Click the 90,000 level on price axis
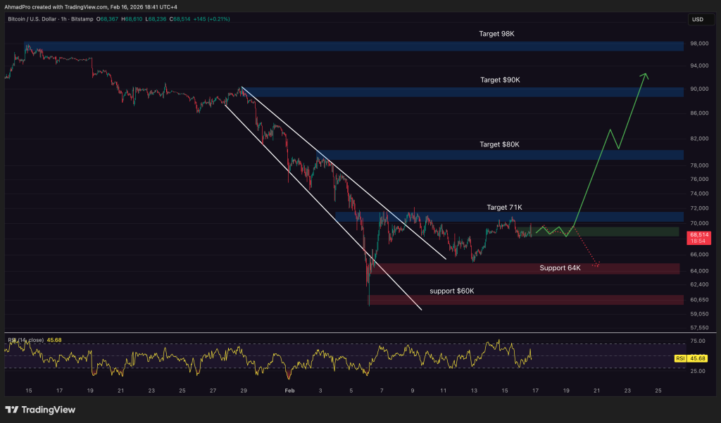 [x=698, y=89]
